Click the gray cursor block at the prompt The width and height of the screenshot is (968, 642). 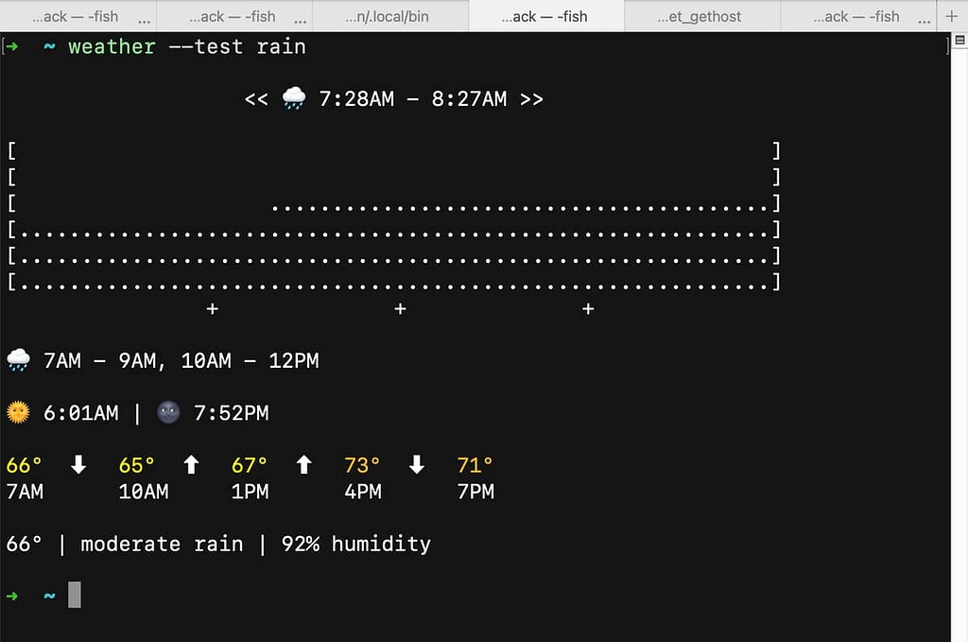75,595
